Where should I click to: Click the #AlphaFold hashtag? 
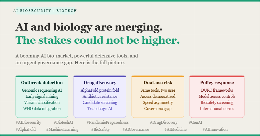pyautogui.click(x=26, y=129)
